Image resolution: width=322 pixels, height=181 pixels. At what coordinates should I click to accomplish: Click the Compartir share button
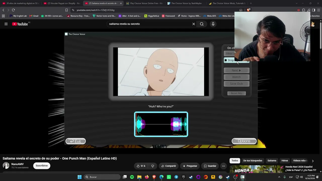coord(169,166)
